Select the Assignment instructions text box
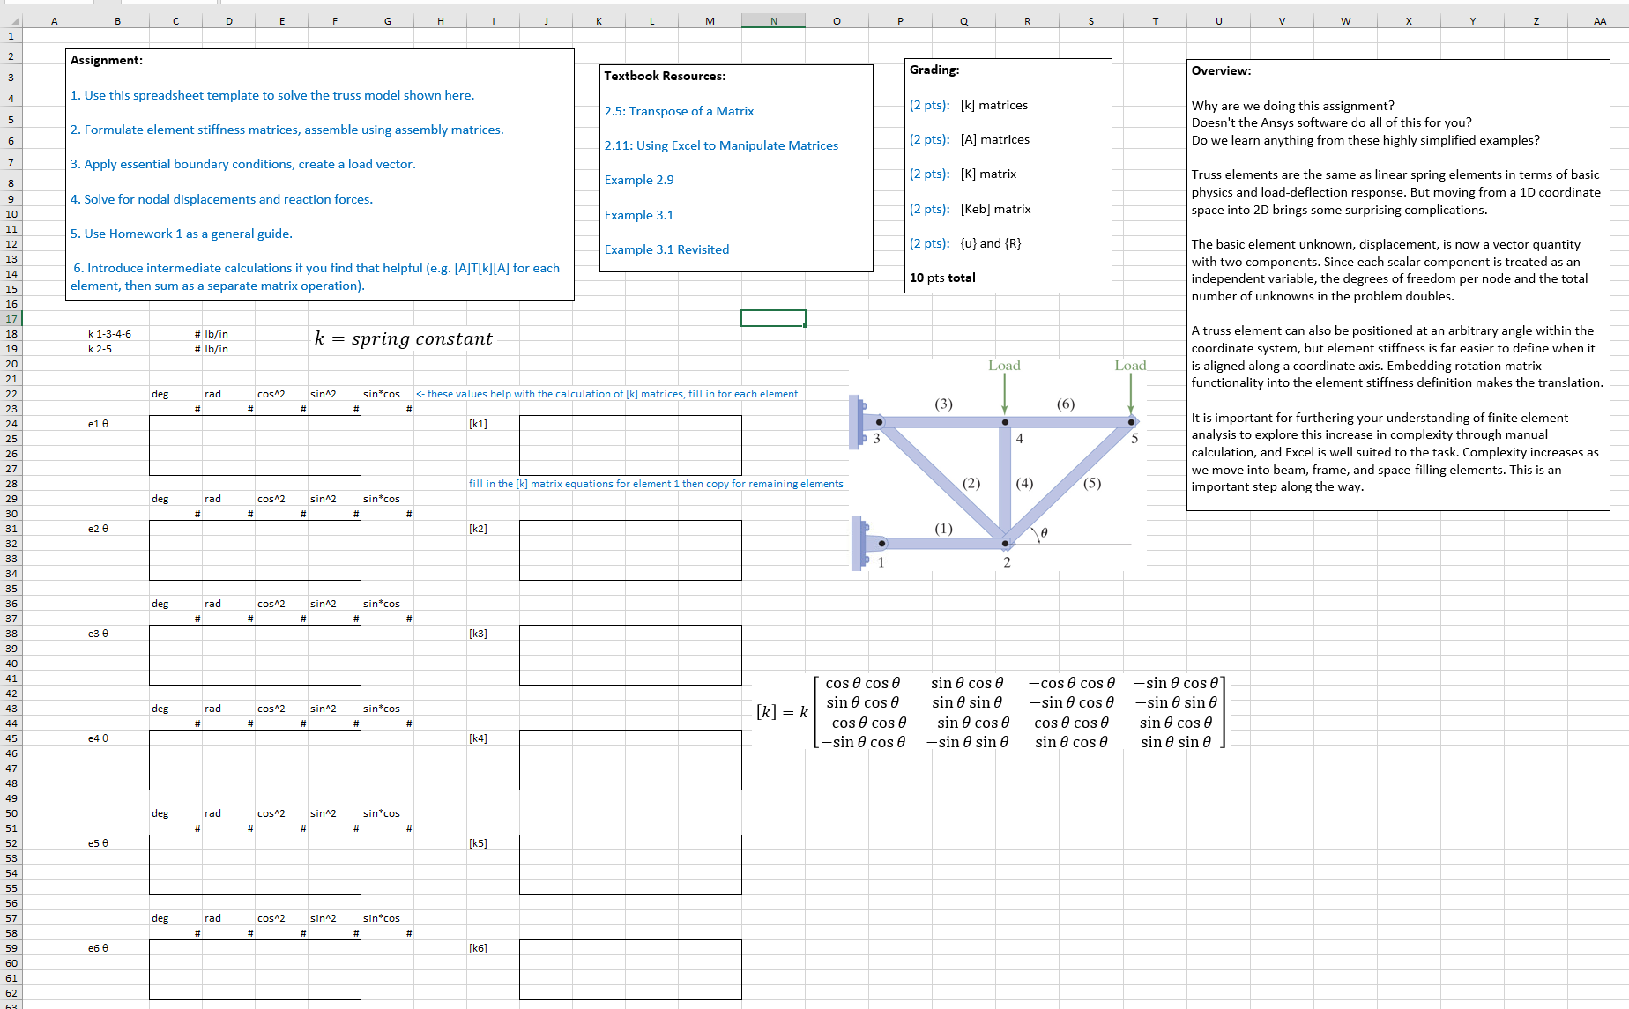1629x1009 pixels. click(320, 173)
